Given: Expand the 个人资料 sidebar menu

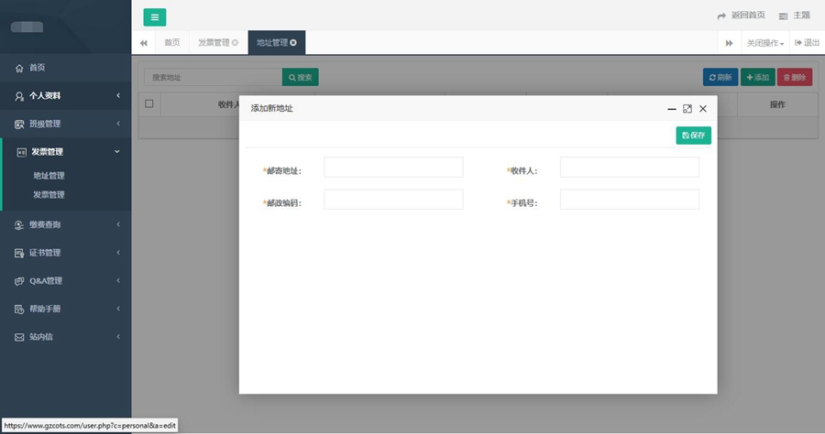Looking at the screenshot, I should [x=65, y=95].
